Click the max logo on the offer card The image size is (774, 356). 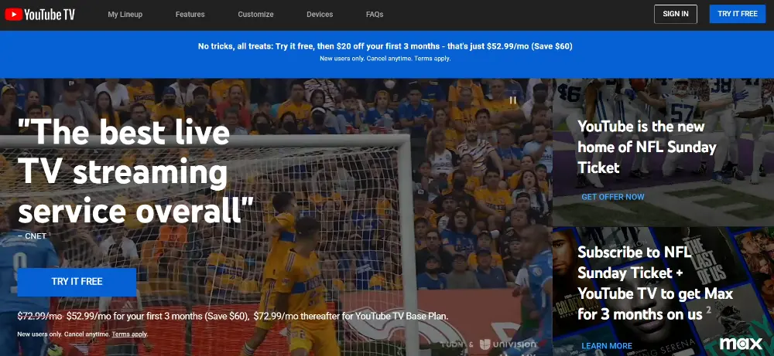tap(741, 343)
